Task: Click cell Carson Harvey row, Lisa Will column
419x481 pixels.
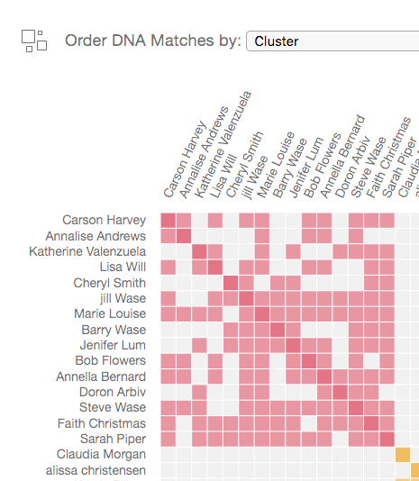Action: click(x=215, y=221)
